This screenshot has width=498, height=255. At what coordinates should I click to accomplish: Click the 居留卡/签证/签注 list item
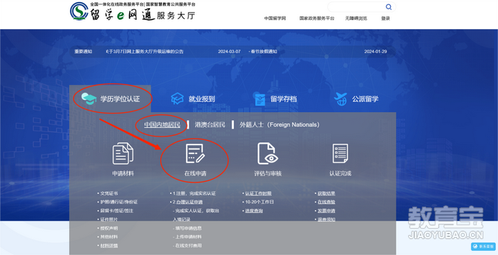(x=117, y=211)
